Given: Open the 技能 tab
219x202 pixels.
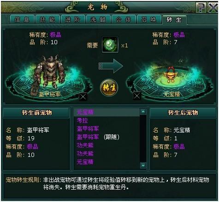Looking at the screenshot, I should (47, 20).
